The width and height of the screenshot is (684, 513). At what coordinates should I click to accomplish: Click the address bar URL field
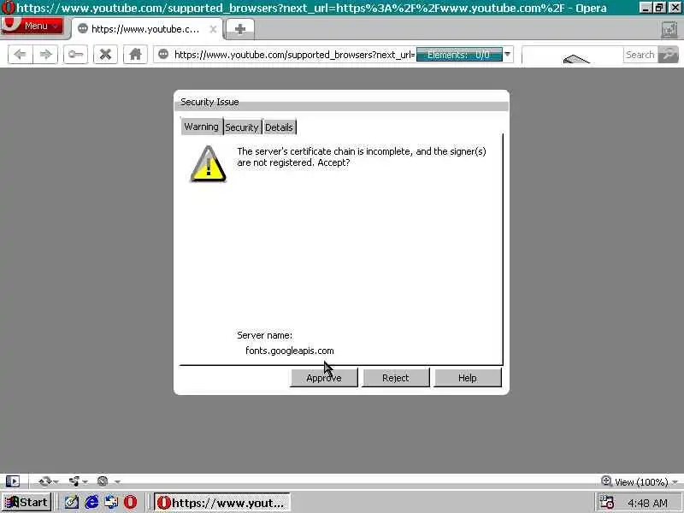[x=294, y=55]
